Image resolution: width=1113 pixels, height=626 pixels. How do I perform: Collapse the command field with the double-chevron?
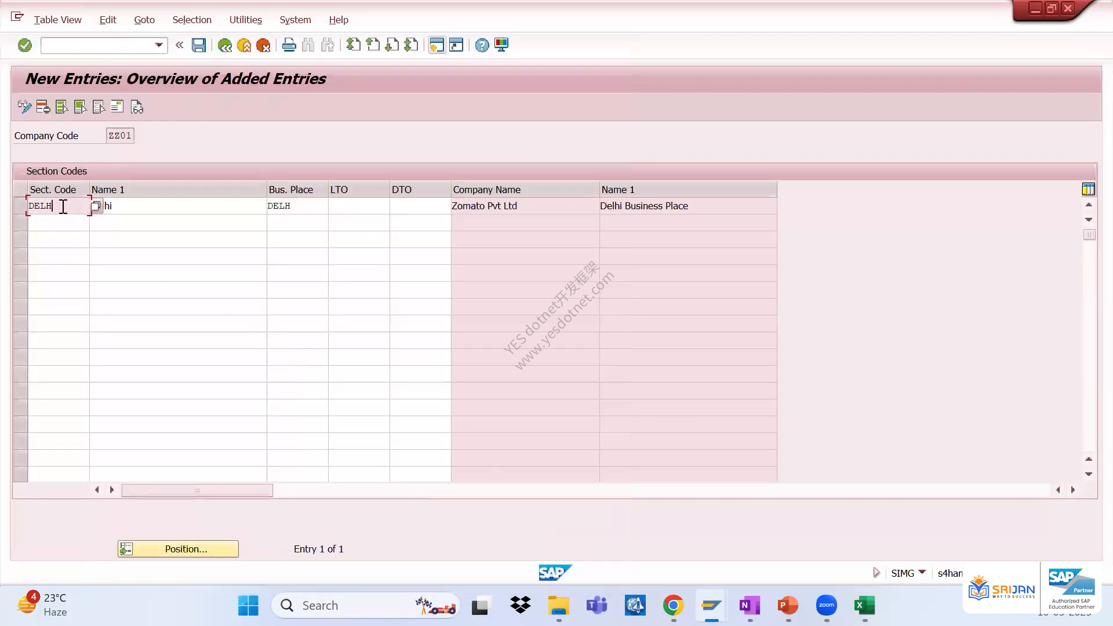(x=179, y=45)
